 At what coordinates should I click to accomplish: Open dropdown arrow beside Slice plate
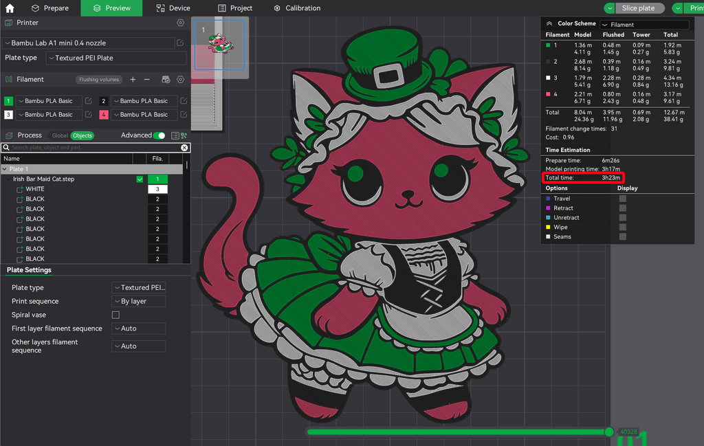609,8
